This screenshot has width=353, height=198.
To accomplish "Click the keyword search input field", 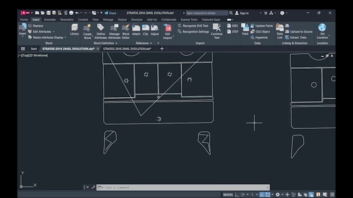I will pos(207,13).
